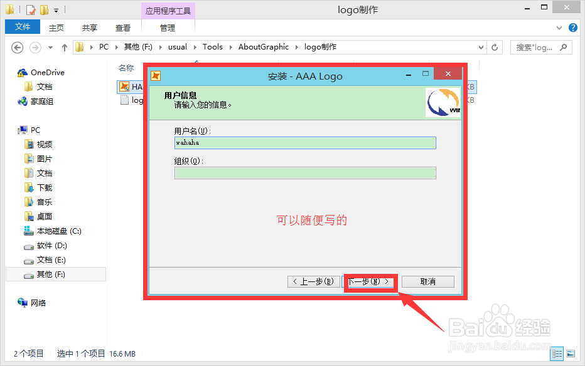The height and width of the screenshot is (366, 585).
Task: Open the 文件 (File) ribbon tab
Action: click(23, 27)
